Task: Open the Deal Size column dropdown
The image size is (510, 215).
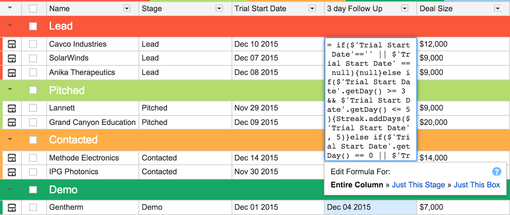Action: click(497, 9)
